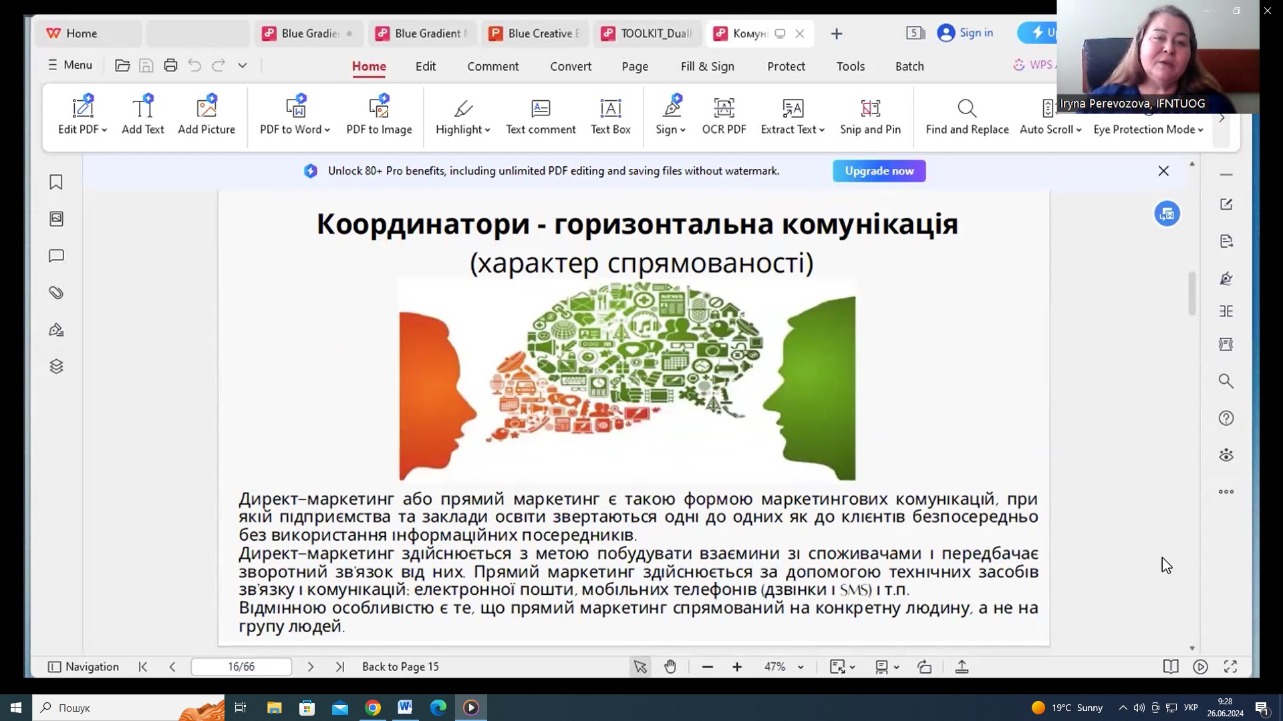Open the bookmark sidebar panel

56,182
